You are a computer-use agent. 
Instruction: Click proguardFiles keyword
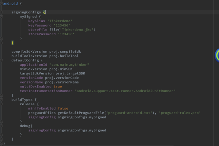tap(42, 113)
